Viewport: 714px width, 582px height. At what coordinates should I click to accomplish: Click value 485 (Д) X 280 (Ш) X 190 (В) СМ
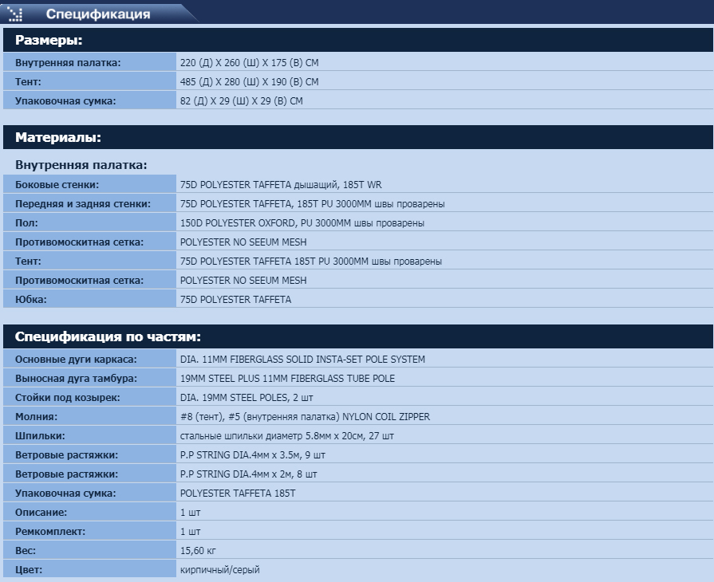coord(249,82)
